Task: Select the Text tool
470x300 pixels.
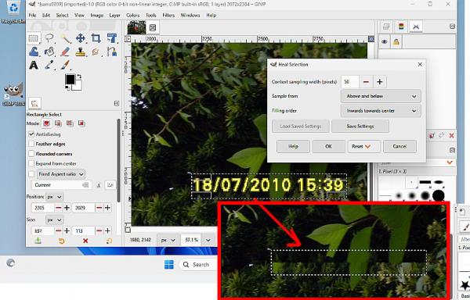Action: (34, 65)
